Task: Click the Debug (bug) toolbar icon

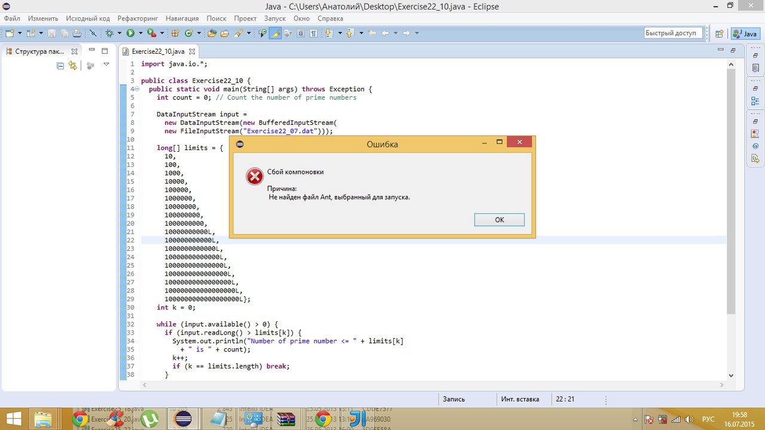Action: coord(109,33)
